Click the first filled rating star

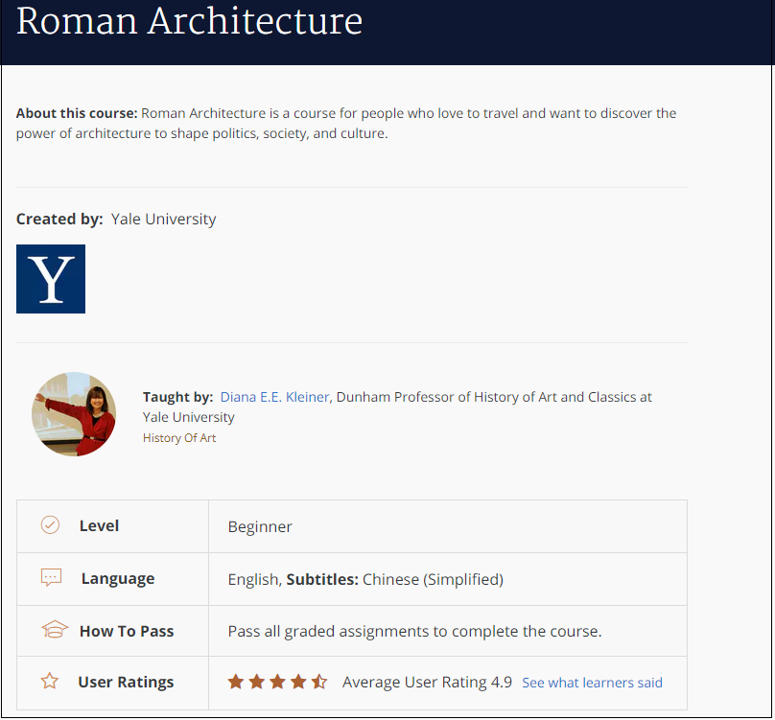[236, 682]
